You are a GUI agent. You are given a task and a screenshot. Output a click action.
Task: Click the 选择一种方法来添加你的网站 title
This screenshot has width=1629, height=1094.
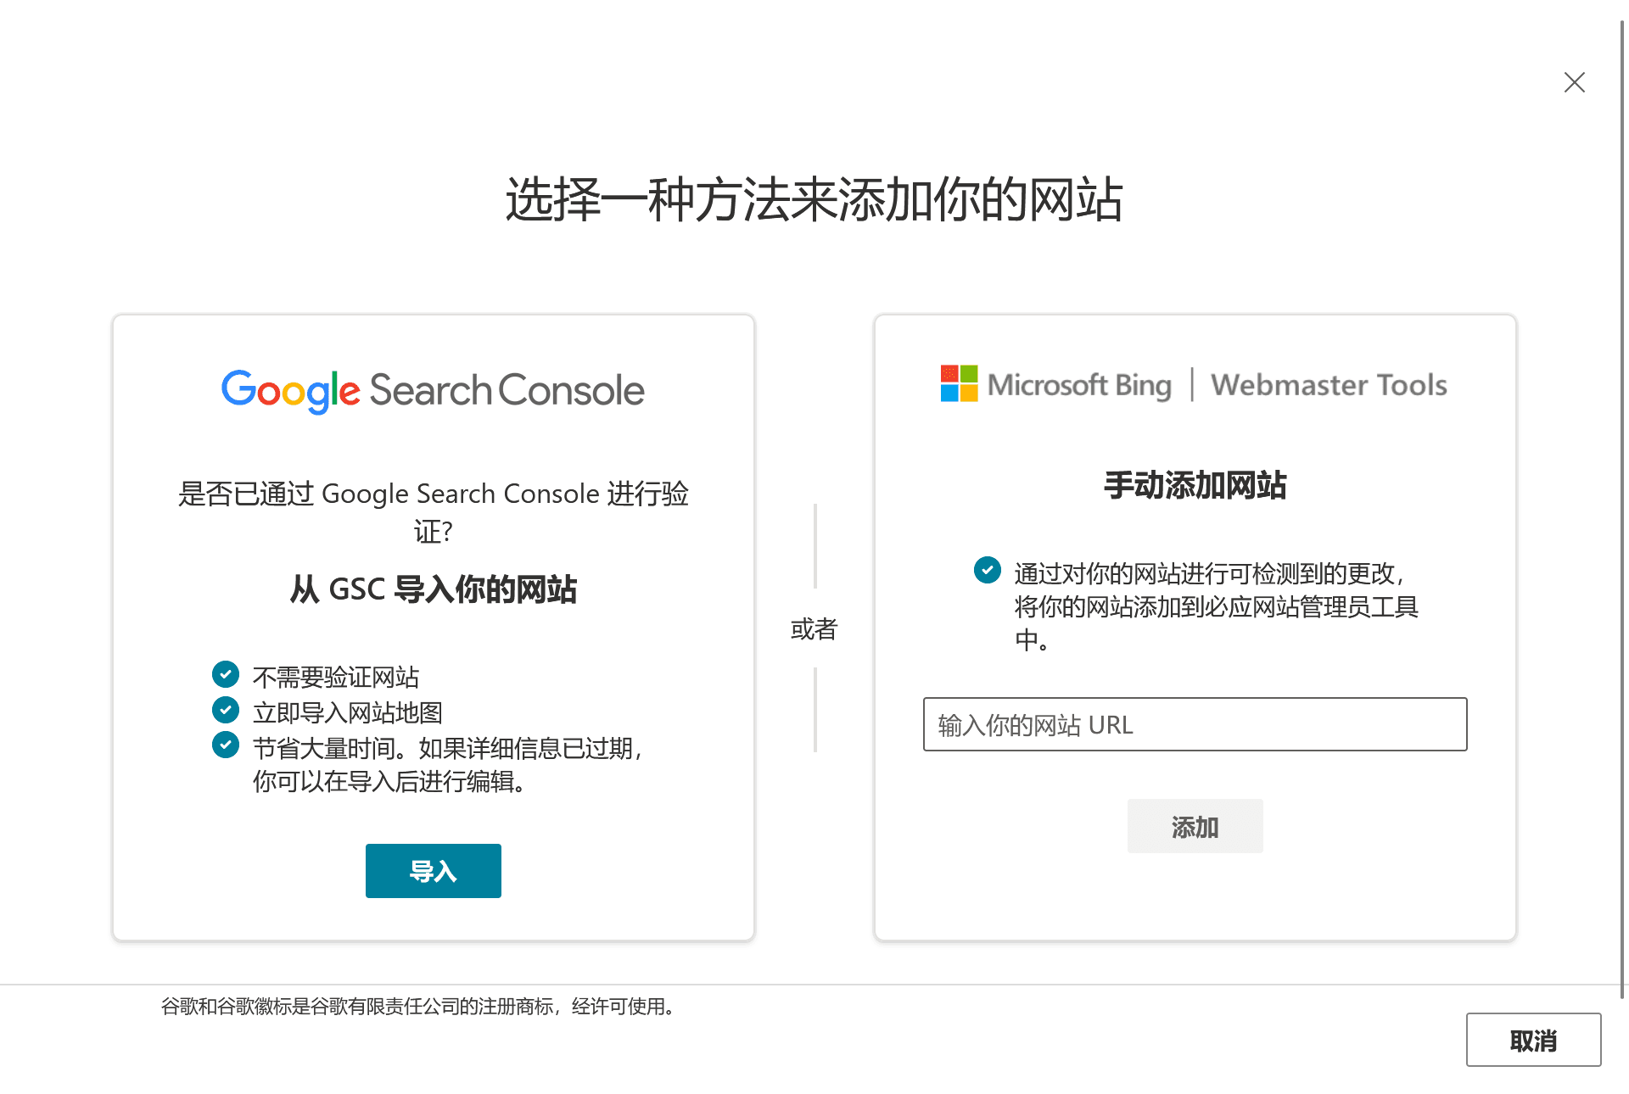[x=814, y=200]
